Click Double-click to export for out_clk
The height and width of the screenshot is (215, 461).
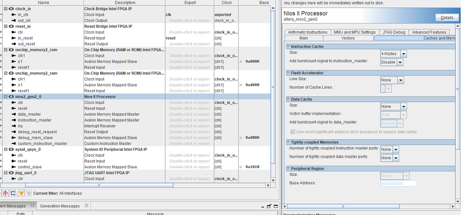[x=190, y=21]
